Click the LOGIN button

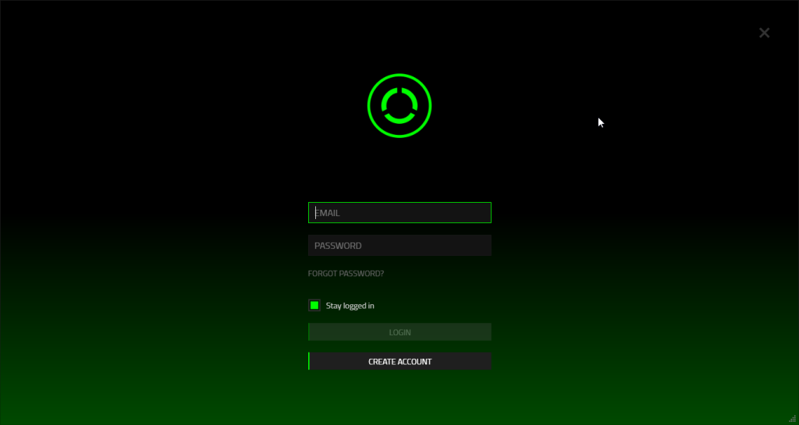399,332
